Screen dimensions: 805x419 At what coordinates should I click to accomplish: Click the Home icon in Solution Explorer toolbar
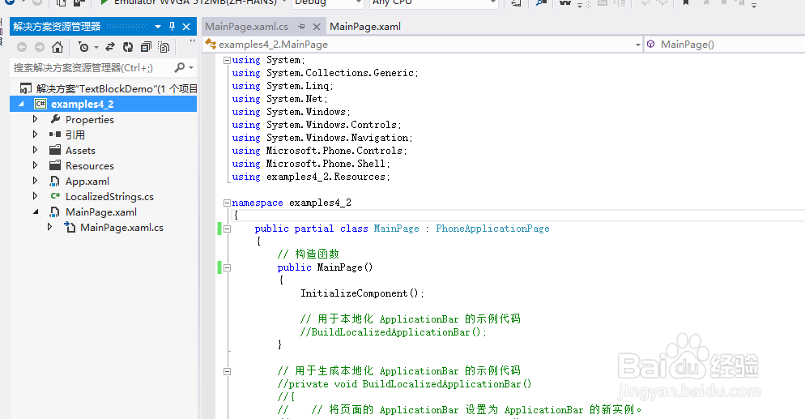(x=57, y=47)
